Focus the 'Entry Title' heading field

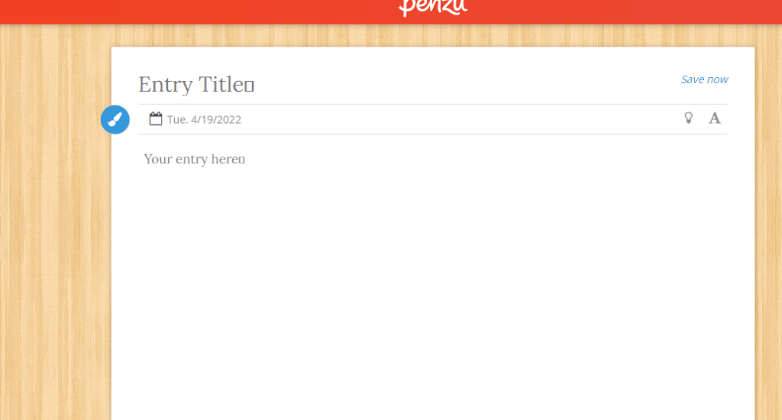click(x=195, y=84)
